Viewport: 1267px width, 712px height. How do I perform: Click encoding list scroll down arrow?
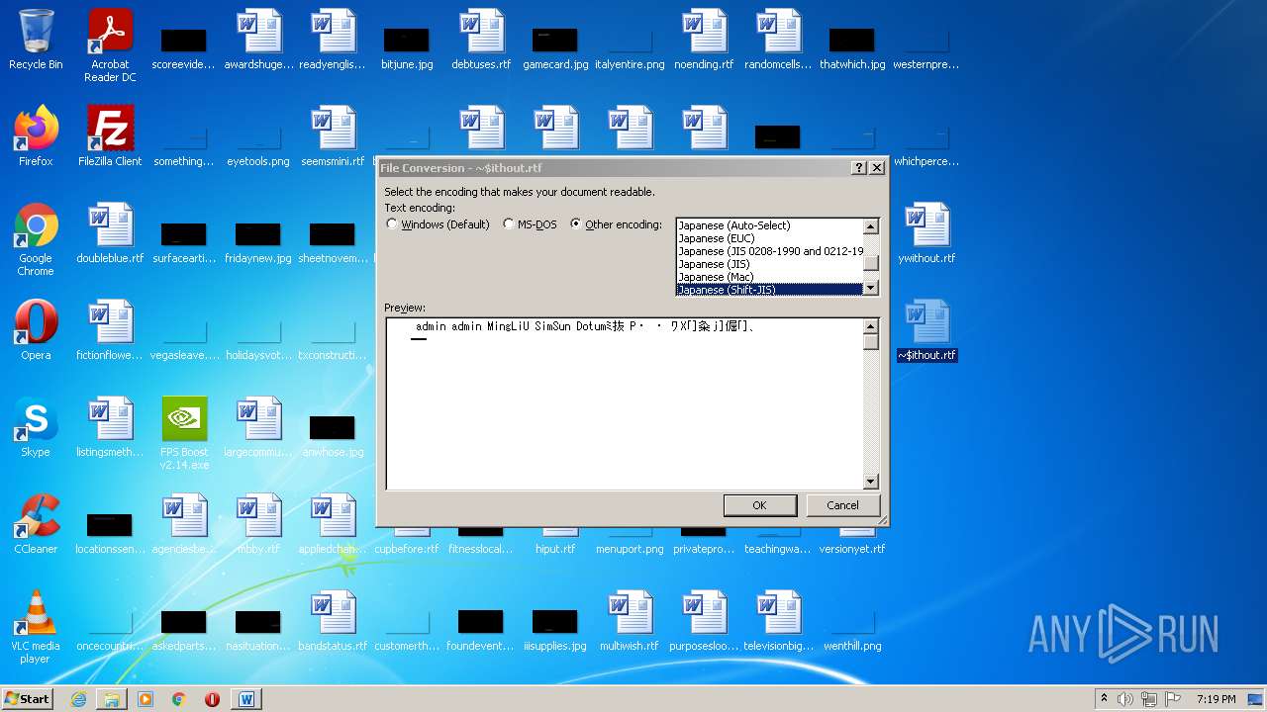(x=871, y=288)
